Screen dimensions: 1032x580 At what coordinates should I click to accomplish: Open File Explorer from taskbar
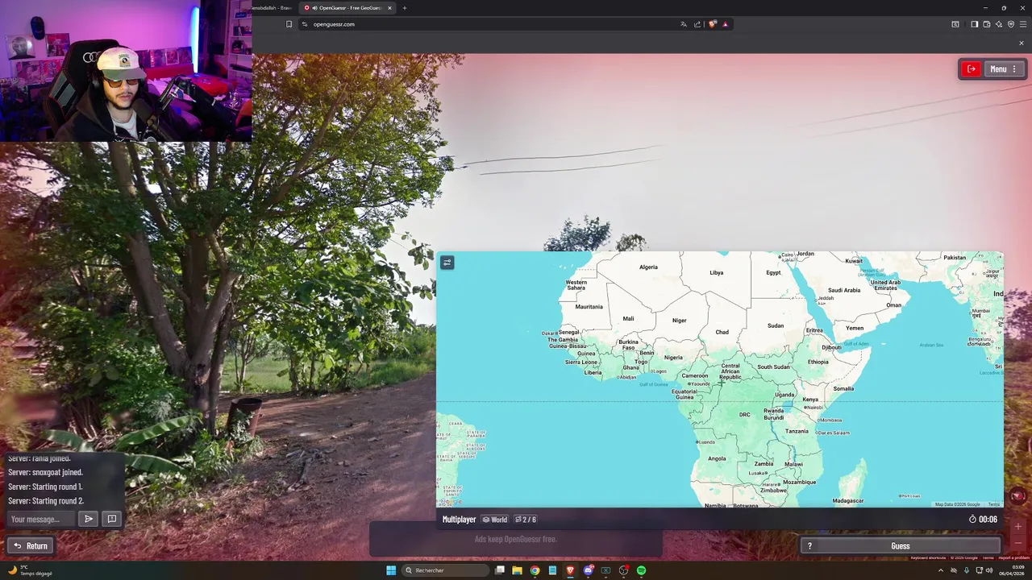(517, 570)
